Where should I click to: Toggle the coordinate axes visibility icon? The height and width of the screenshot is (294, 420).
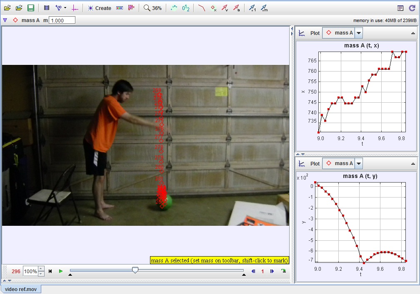pos(75,8)
